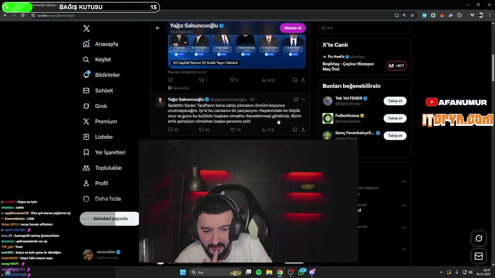495x278 pixels.
Task: Open Profil page
Action: pos(96,183)
